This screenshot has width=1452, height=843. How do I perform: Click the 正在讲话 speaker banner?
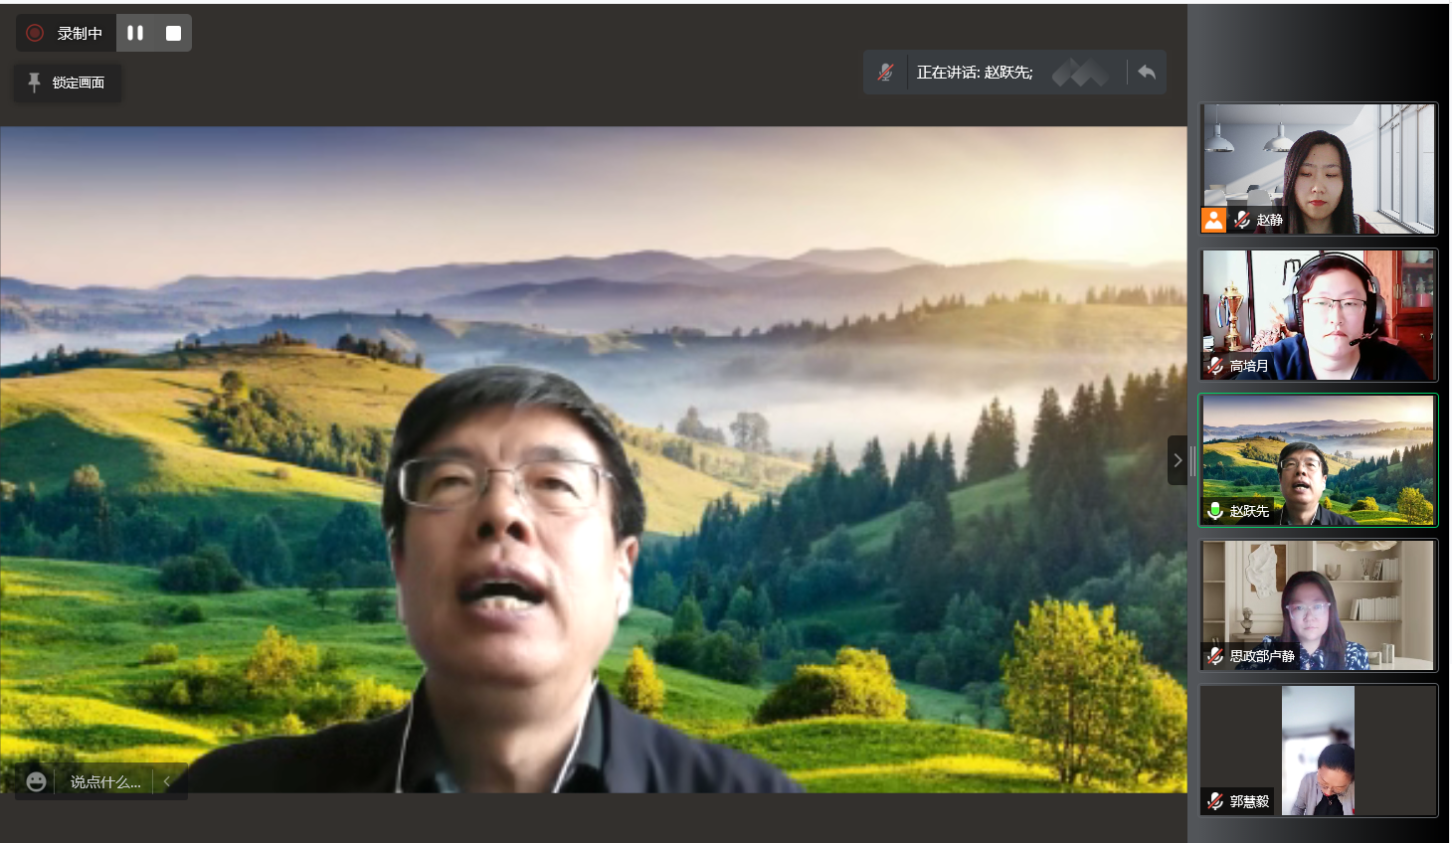(x=975, y=72)
